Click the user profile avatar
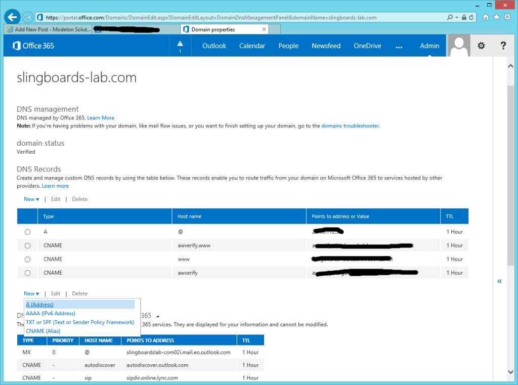This screenshot has width=518, height=385. point(458,46)
